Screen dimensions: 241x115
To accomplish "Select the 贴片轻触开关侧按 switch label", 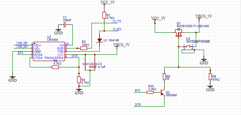I will [x=198, y=41].
